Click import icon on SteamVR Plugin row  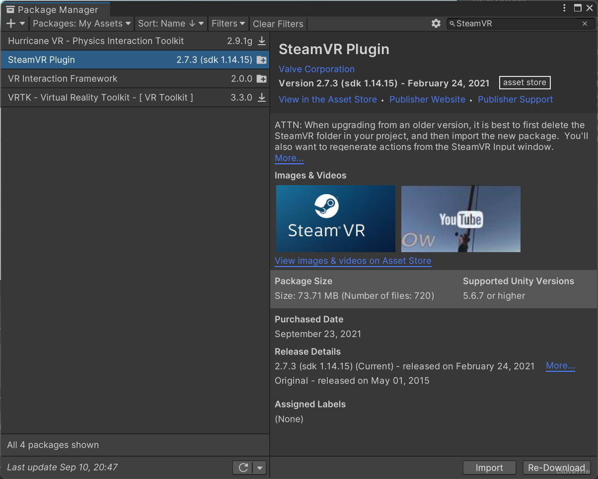coord(261,60)
